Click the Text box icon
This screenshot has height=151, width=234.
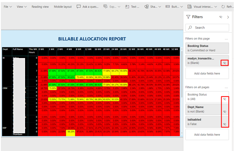127,7
